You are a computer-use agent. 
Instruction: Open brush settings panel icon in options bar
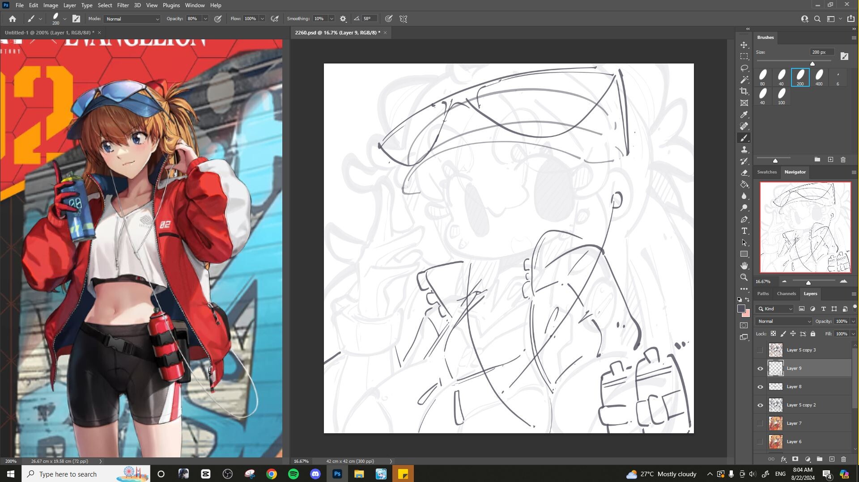coord(77,19)
